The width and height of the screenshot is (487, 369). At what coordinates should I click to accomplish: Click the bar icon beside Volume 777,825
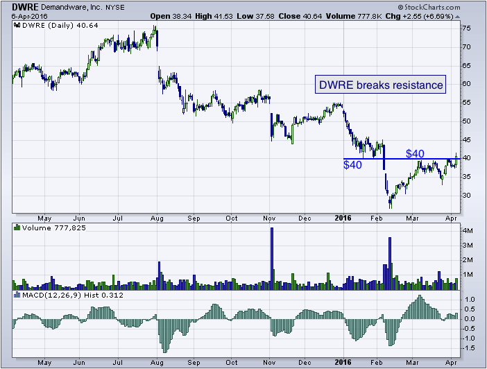tap(17, 228)
